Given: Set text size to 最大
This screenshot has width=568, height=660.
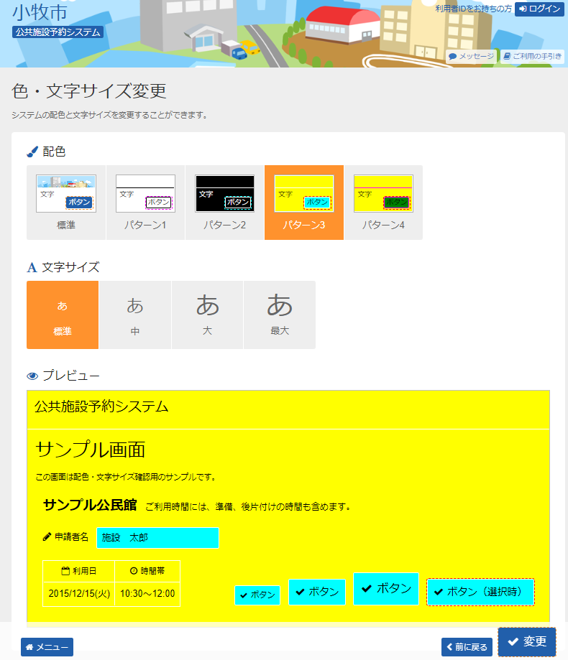Looking at the screenshot, I should pyautogui.click(x=280, y=315).
